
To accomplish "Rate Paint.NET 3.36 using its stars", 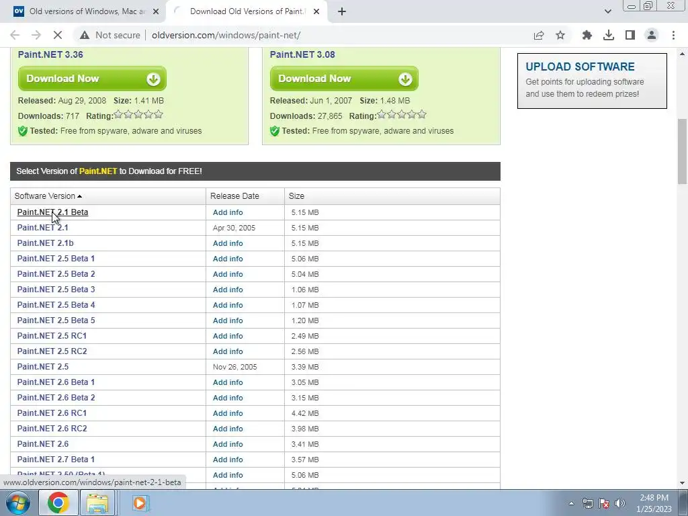I will pyautogui.click(x=138, y=114).
